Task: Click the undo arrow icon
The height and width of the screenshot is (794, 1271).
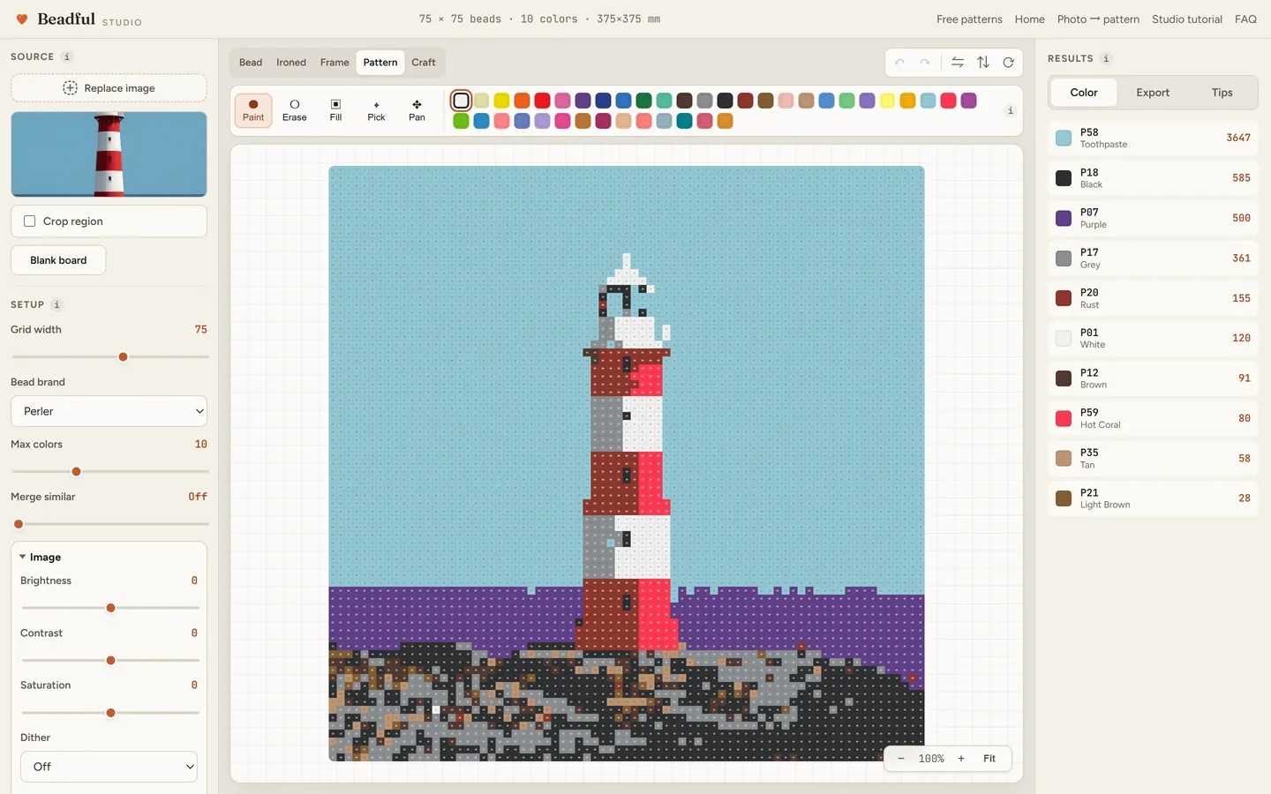Action: 899,63
